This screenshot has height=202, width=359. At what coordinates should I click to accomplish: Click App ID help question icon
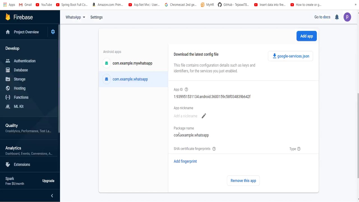(186, 89)
